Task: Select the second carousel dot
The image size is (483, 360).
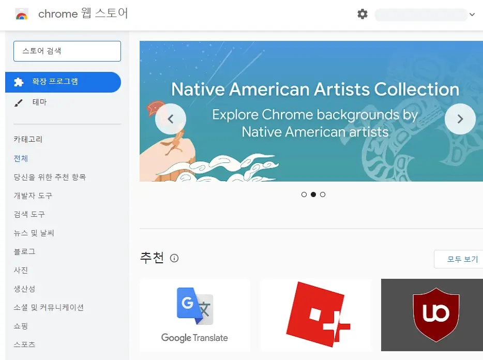Action: 313,194
